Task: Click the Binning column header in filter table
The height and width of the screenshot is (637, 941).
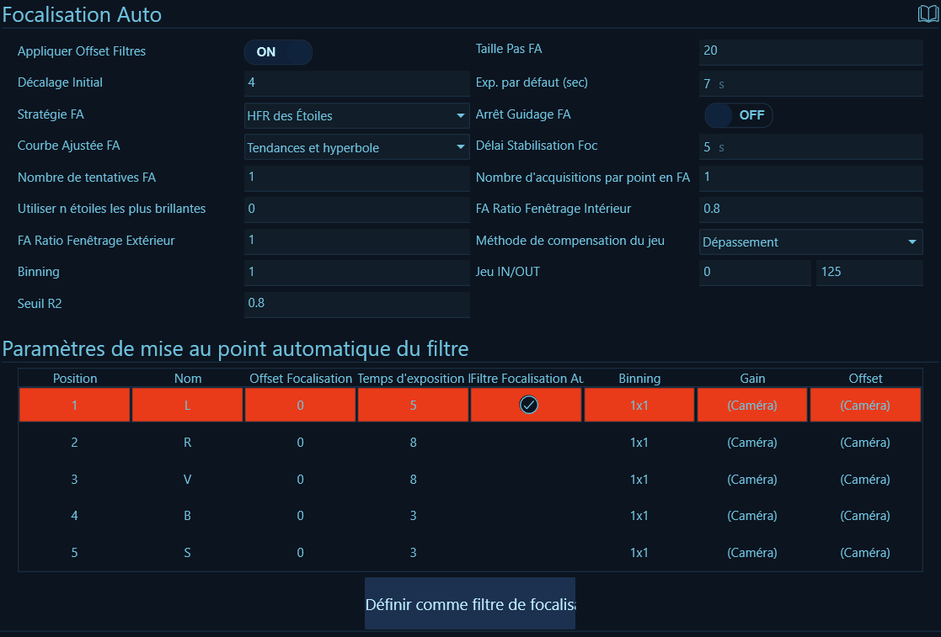Action: [x=639, y=379]
